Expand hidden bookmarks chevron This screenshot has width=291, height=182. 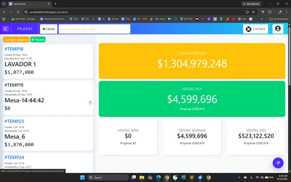click(x=262, y=19)
